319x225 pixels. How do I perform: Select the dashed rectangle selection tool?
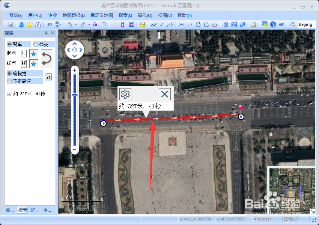click(104, 25)
